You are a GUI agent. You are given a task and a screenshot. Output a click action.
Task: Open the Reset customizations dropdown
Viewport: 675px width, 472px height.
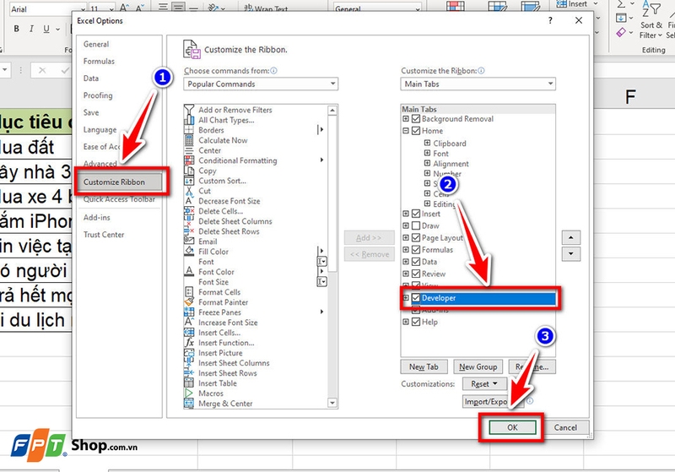tap(483, 383)
